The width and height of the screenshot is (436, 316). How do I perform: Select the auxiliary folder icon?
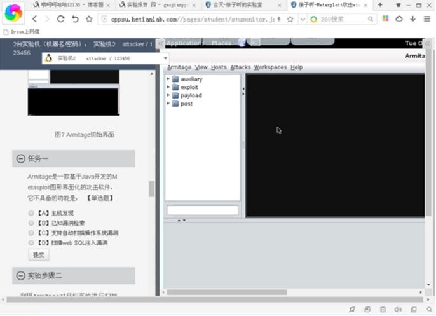(175, 79)
